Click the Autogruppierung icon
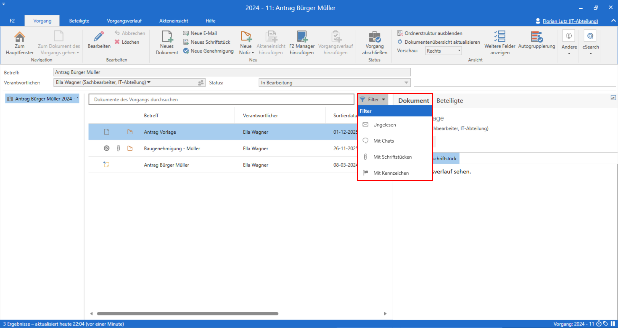 click(537, 37)
